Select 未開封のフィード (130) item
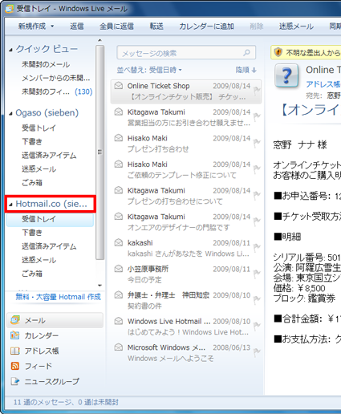 pos(57,91)
